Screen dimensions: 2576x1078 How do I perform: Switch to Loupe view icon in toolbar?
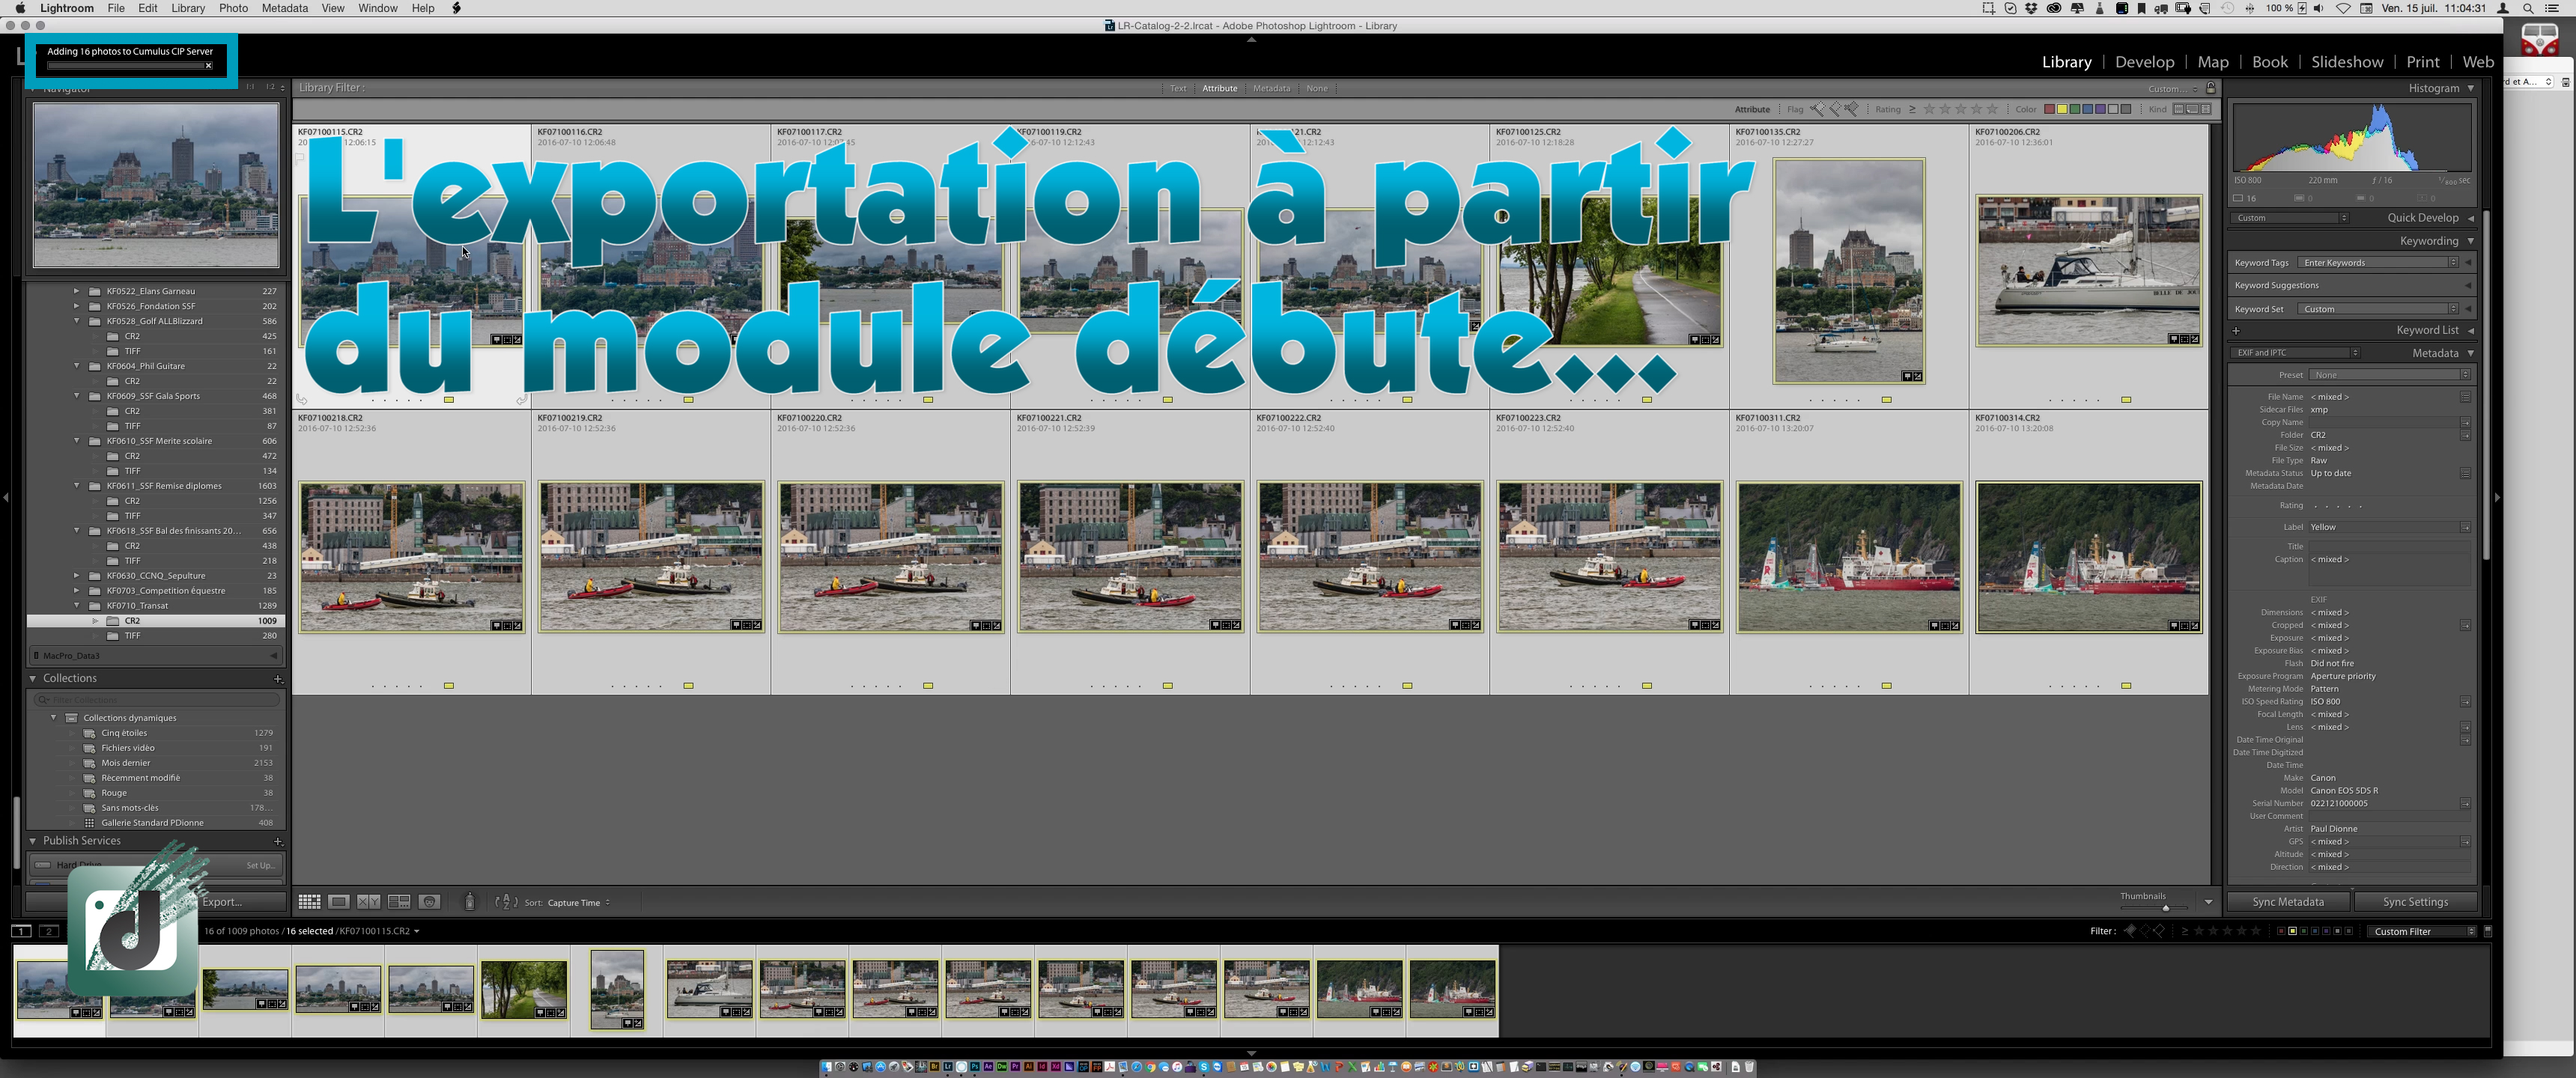(x=339, y=902)
